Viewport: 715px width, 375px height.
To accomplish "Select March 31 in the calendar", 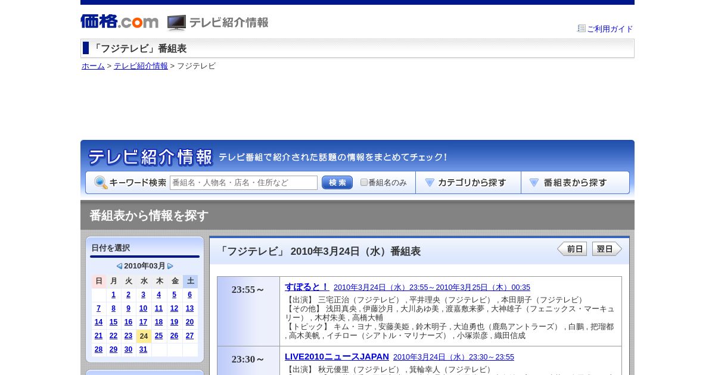I will [x=143, y=349].
